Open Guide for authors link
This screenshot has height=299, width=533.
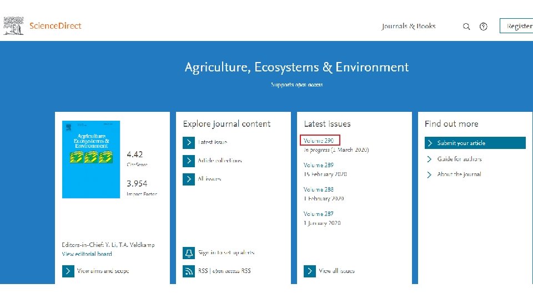(x=460, y=159)
